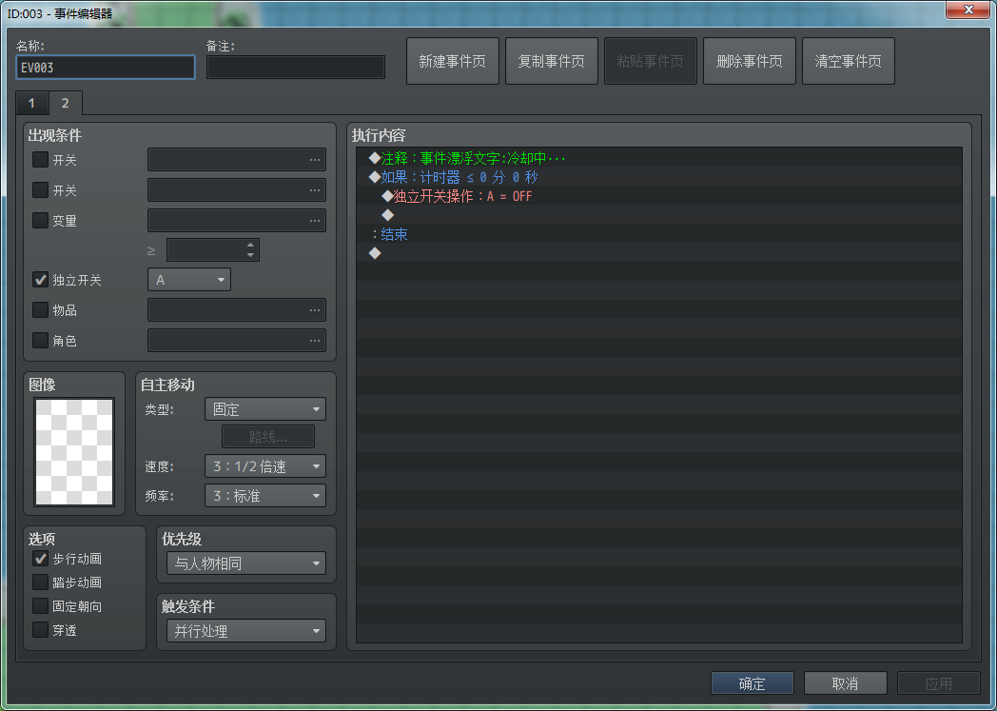Screen dimensions: 997x711
Task: Open the 频率 dropdown
Action: pos(265,495)
